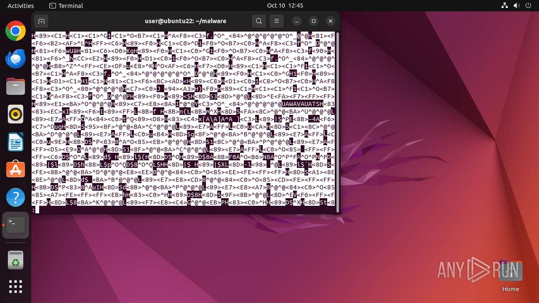Show Applications grid

coord(16,287)
